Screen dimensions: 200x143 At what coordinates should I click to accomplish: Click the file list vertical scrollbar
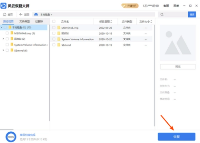(155, 75)
